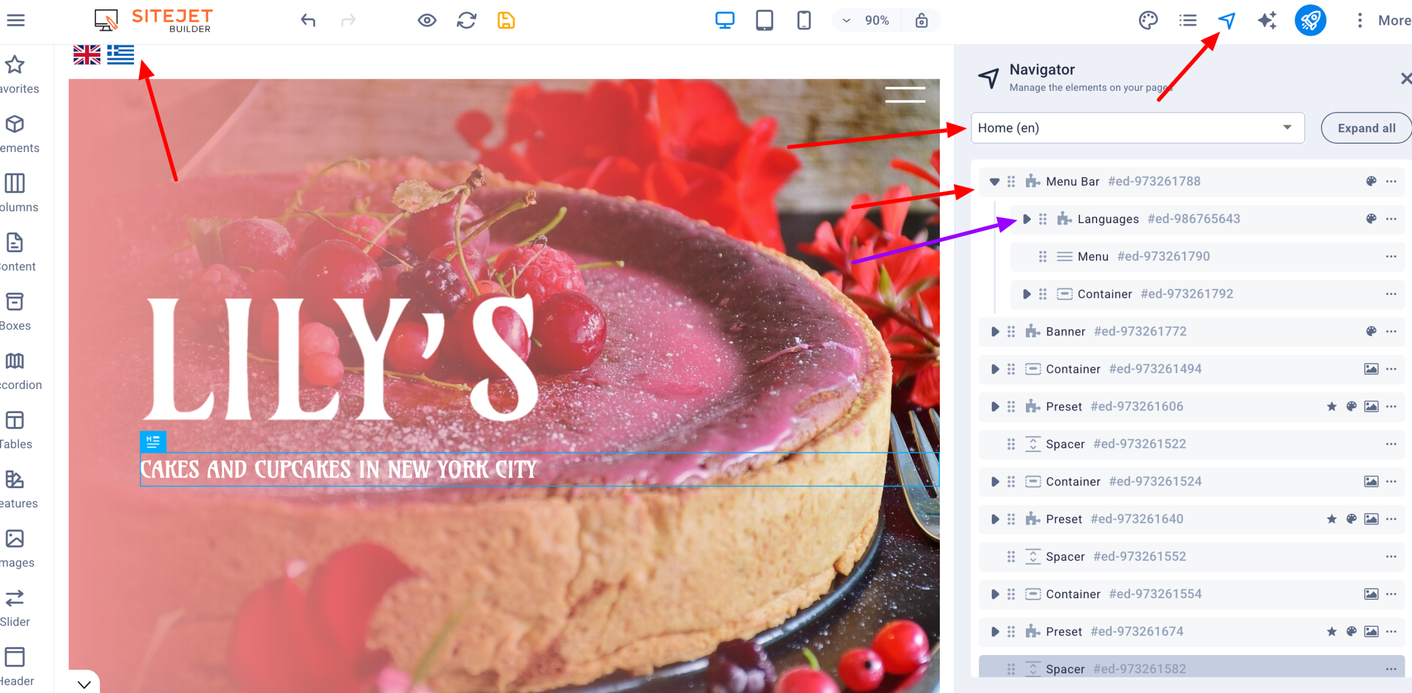The width and height of the screenshot is (1412, 693).
Task: Switch to mobile phone view
Action: pos(804,21)
